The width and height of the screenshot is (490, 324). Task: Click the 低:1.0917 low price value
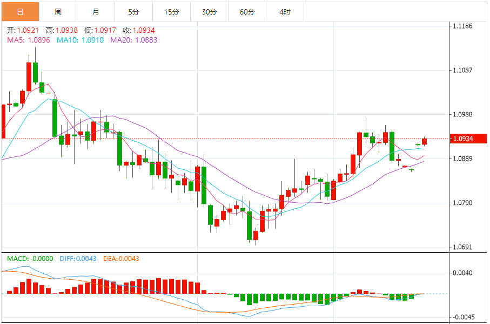tap(100, 30)
